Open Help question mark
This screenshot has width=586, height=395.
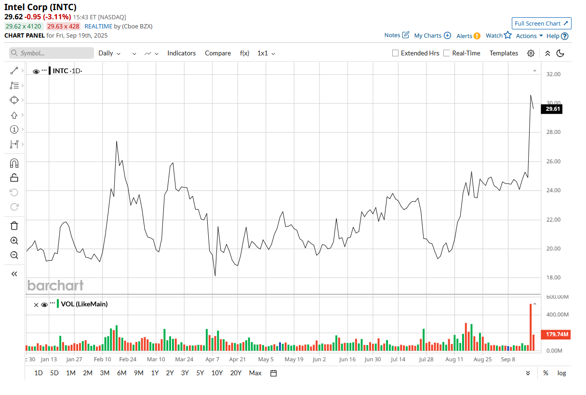point(565,36)
